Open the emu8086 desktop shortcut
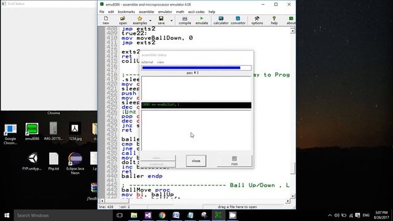 [32, 131]
